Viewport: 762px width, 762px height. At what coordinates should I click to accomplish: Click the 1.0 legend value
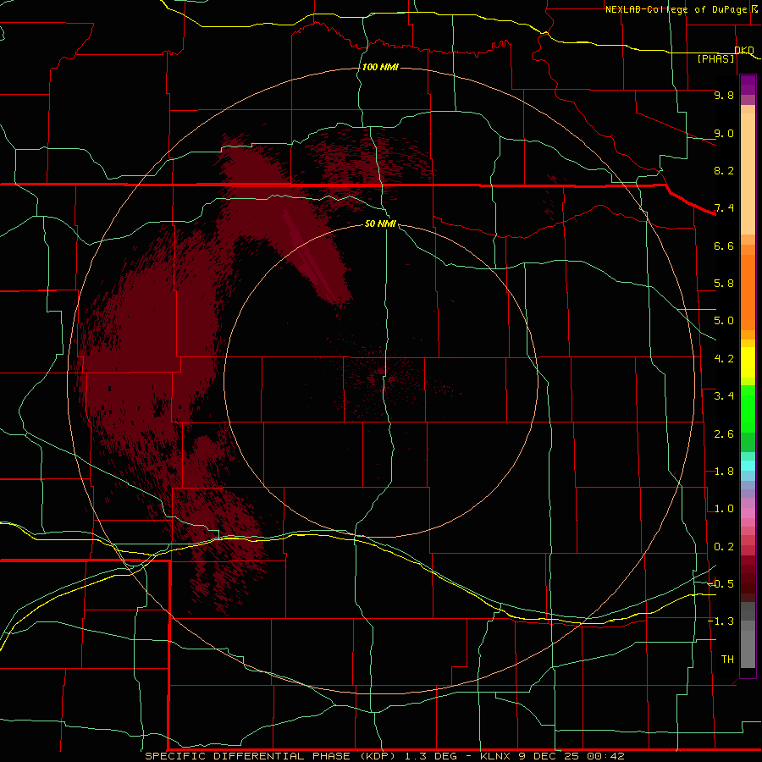pos(724,509)
